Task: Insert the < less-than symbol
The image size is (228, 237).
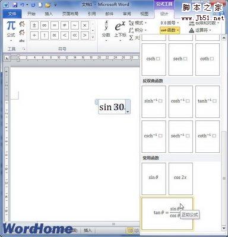Action: tap(65, 36)
